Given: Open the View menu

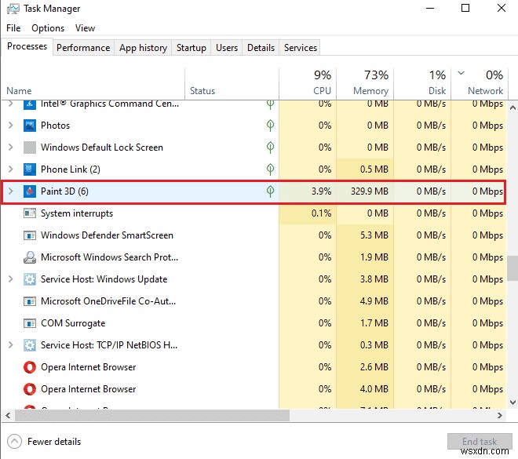Looking at the screenshot, I should (86, 28).
